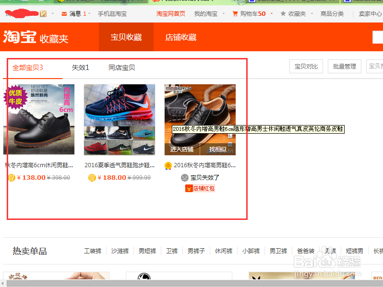383x287 pixels.
Task: Click the sad face 宝贝失效了 icon
Action: click(185, 177)
